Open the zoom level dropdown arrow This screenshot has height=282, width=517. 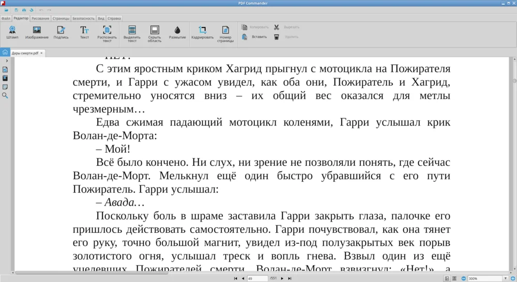(x=505, y=278)
